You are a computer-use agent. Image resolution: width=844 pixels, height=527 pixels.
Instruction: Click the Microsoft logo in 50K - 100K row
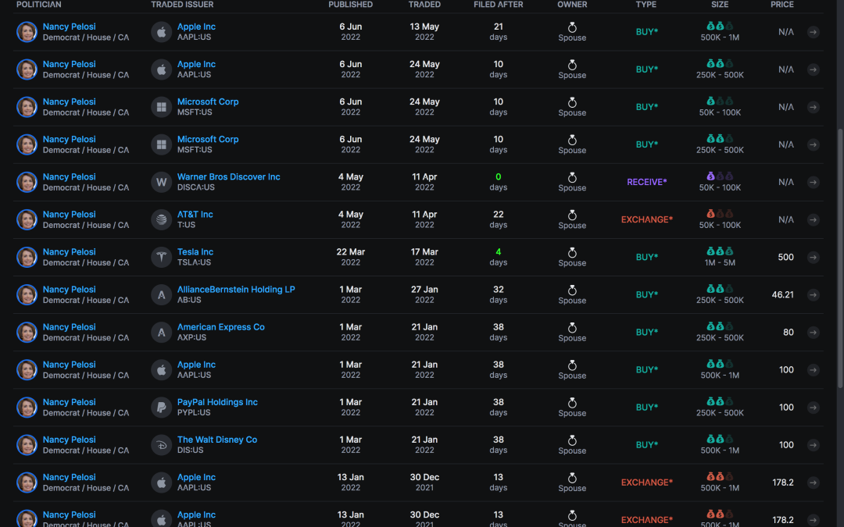pos(162,107)
